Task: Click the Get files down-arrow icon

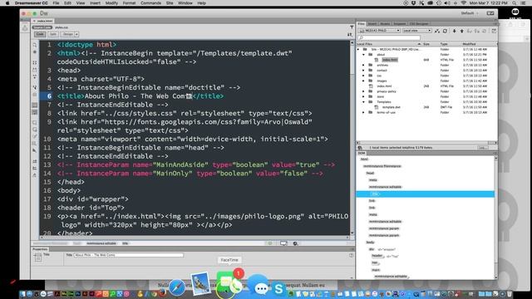Action: pos(455,31)
